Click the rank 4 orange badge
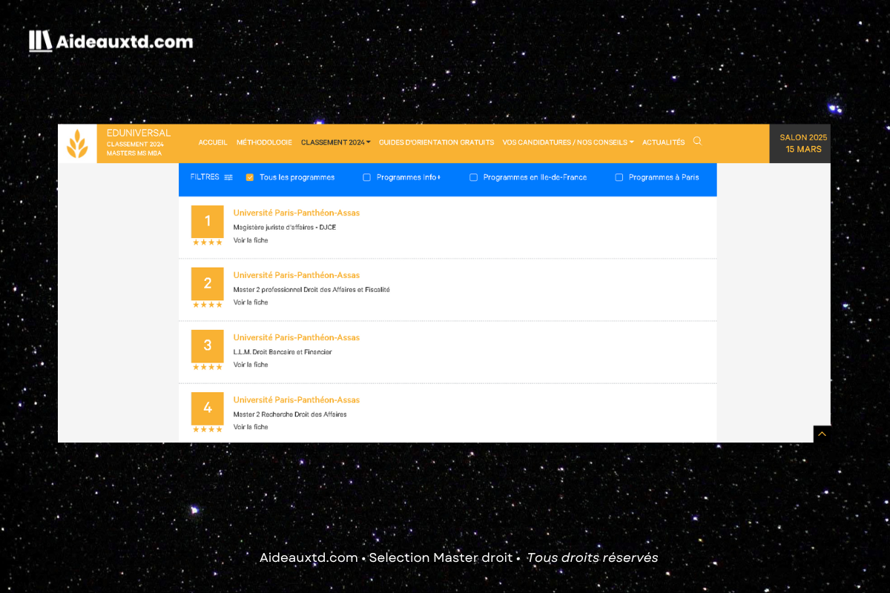This screenshot has height=593, width=890. [207, 408]
